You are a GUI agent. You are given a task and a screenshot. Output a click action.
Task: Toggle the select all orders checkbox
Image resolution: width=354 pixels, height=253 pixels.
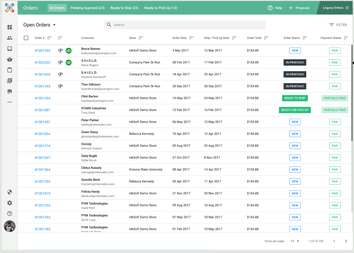26,38
